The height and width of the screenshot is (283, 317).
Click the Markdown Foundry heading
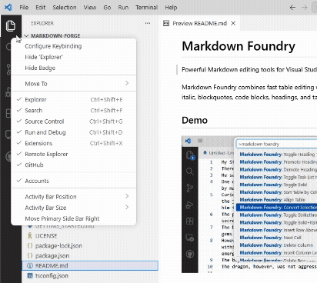[239, 46]
